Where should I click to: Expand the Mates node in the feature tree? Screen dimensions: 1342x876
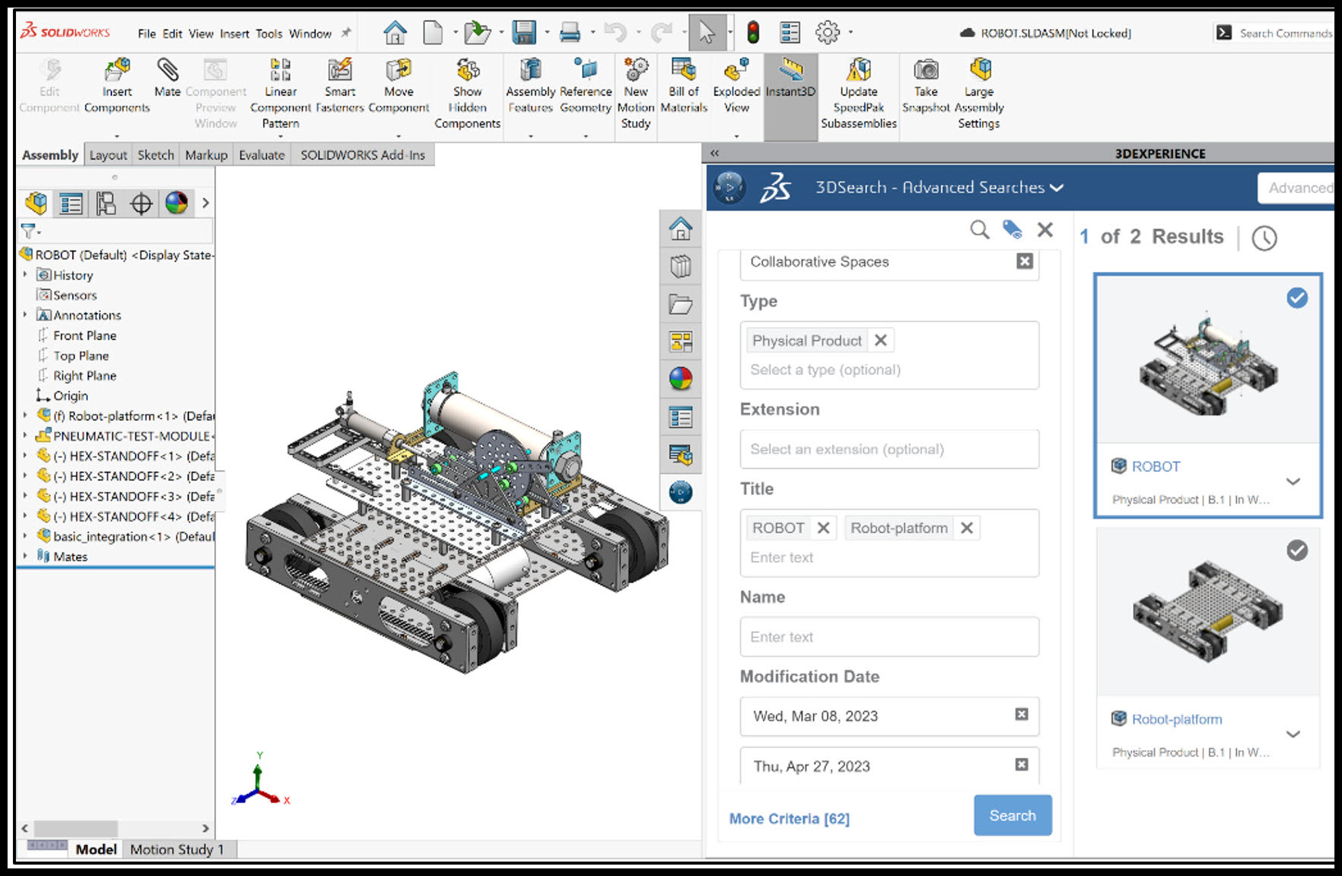(25, 556)
